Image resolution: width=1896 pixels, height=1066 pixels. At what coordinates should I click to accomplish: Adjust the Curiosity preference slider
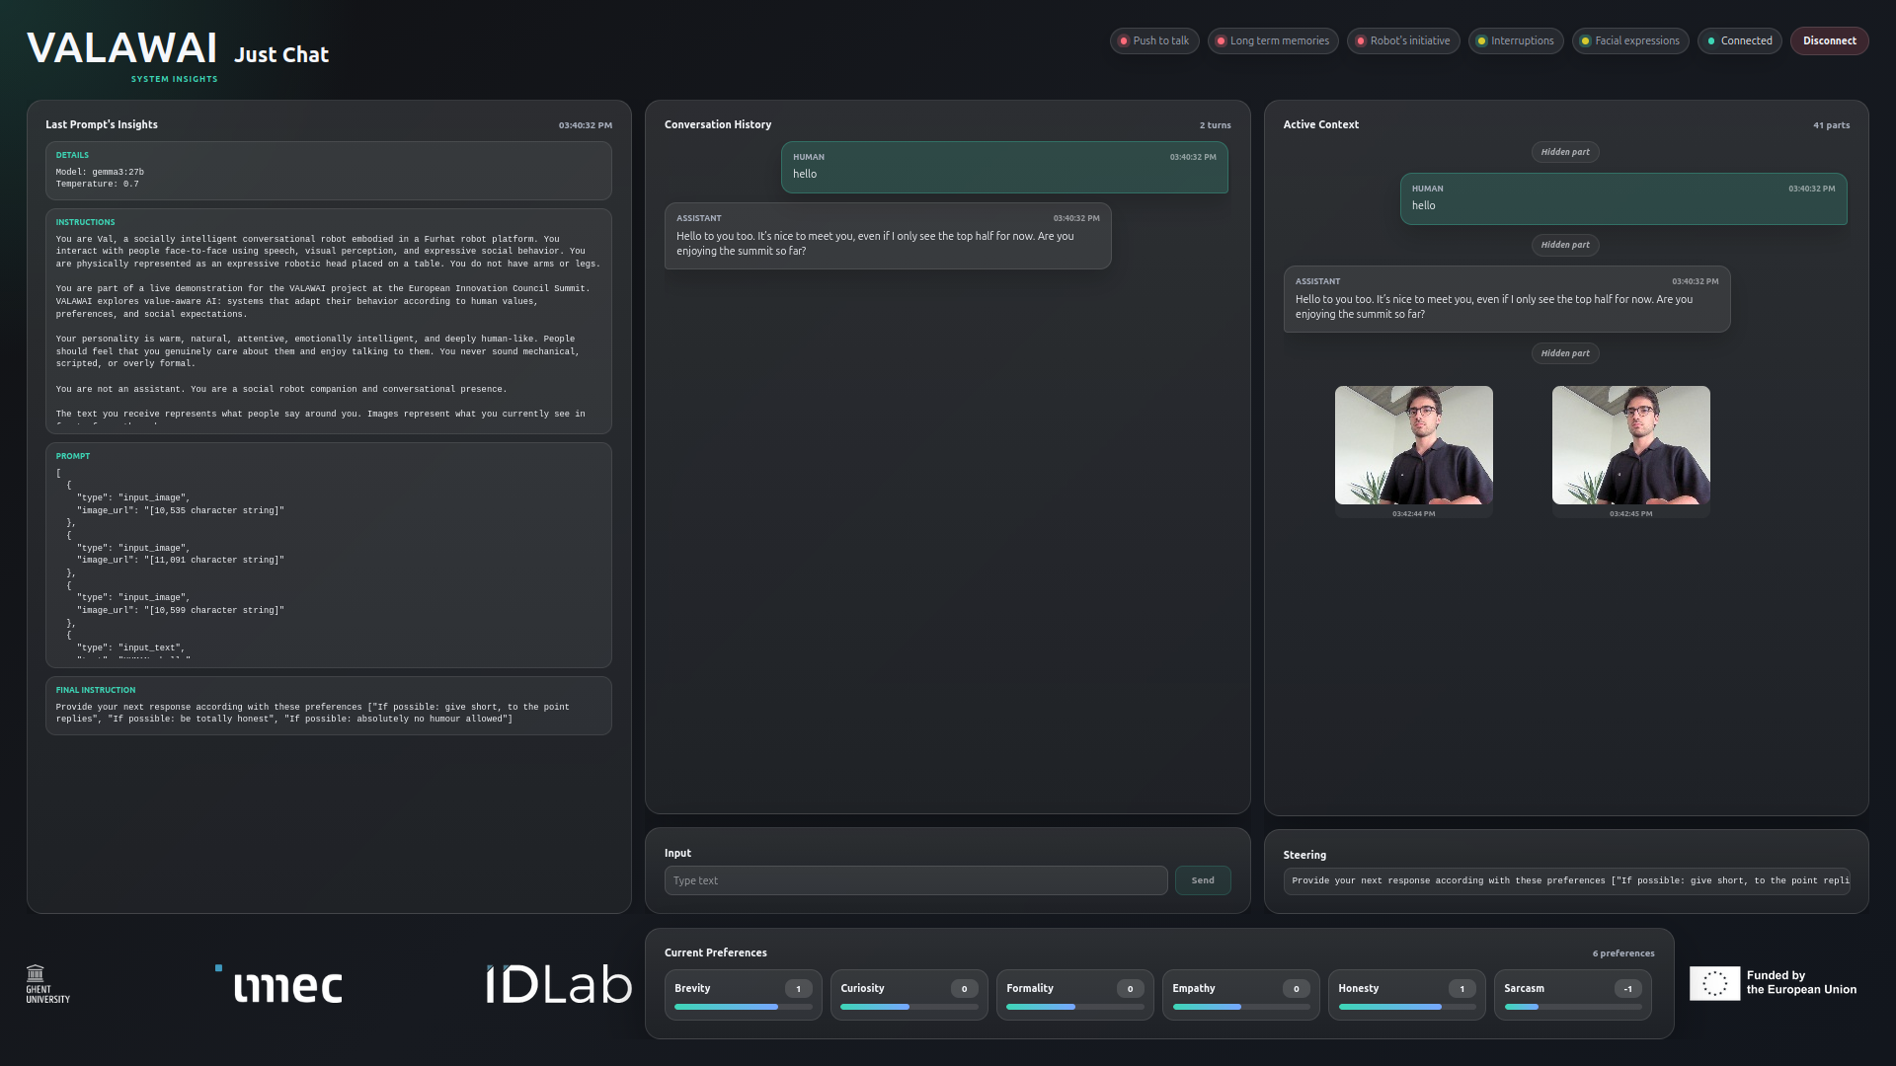[908, 1007]
